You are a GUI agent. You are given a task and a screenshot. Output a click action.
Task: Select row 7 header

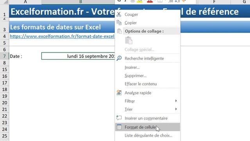click(4, 56)
